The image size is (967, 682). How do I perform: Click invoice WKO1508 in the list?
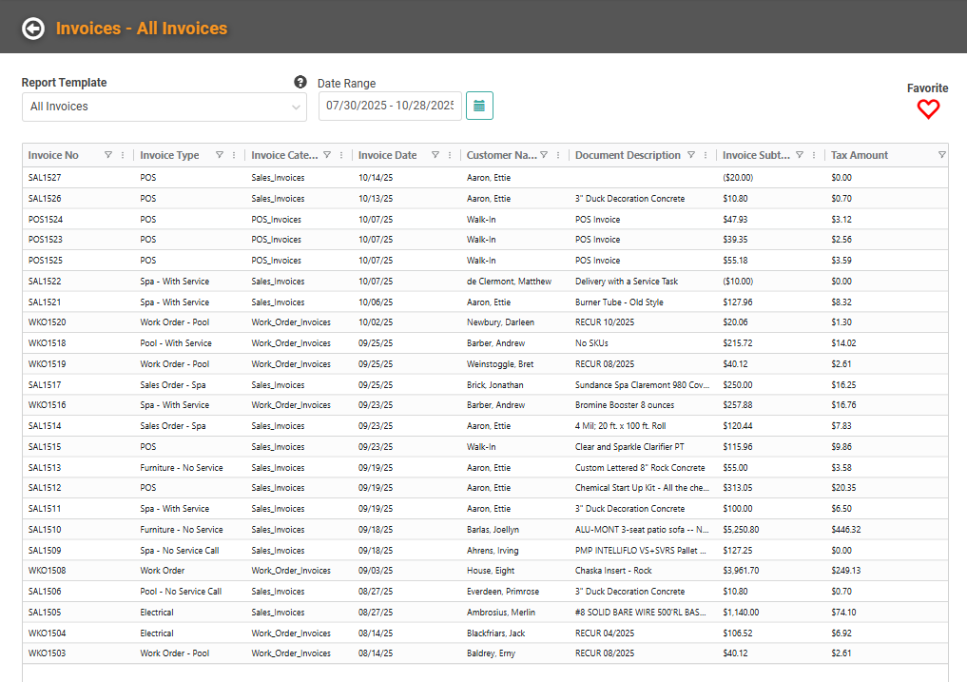coord(47,571)
